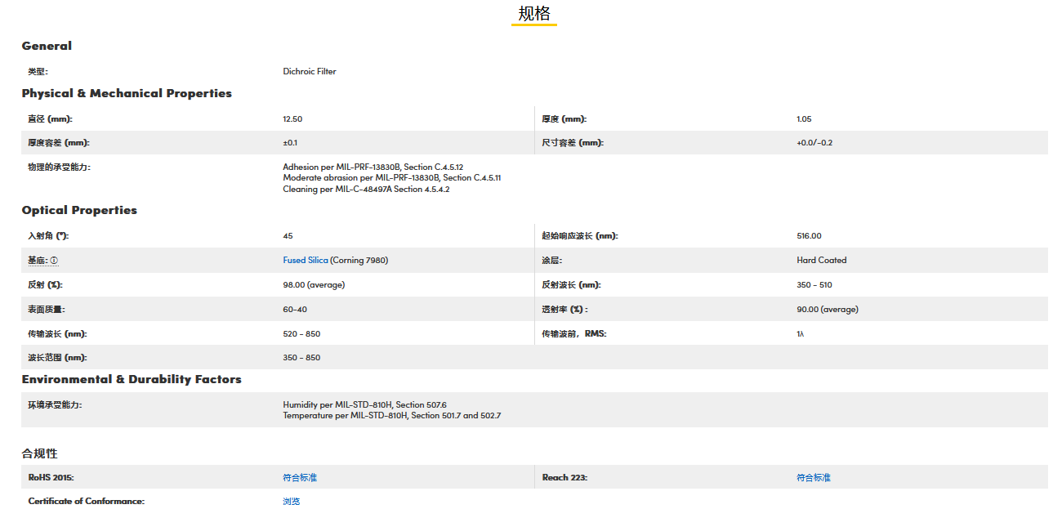Image resolution: width=1053 pixels, height=518 pixels.
Task: Click Physical & Mechanical Properties heading
Action: pos(127,93)
